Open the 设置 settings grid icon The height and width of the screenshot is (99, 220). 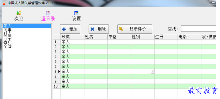[76, 13]
